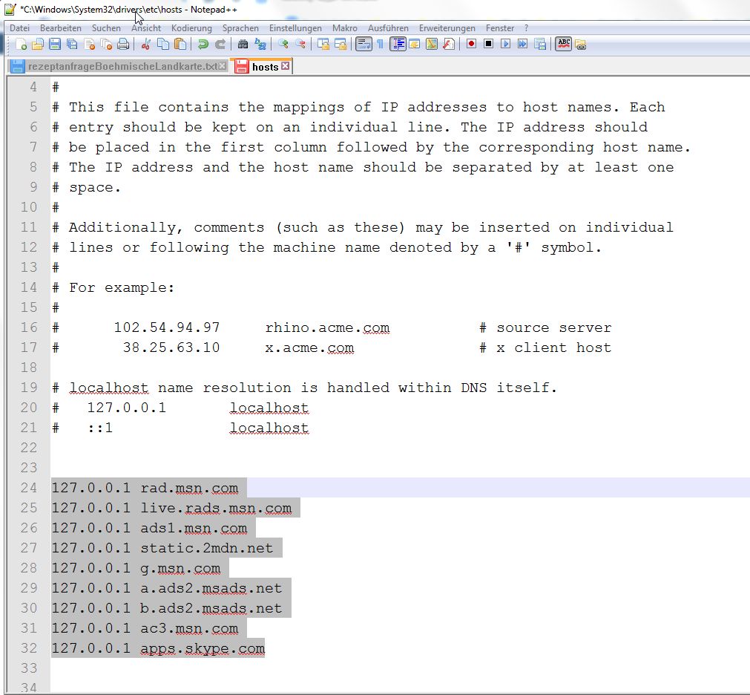Toggle the ABC spell check icon
This screenshot has height=695, width=750.
pos(564,45)
